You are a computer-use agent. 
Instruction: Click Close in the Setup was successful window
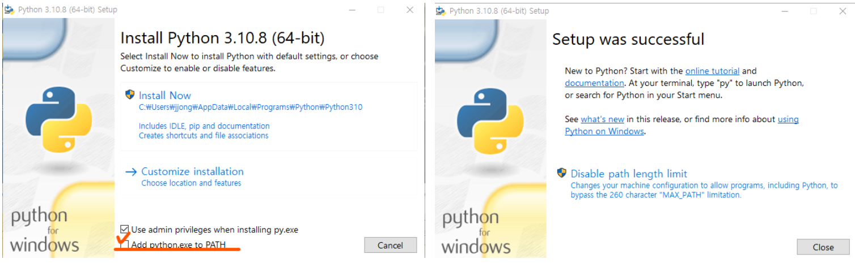[823, 247]
